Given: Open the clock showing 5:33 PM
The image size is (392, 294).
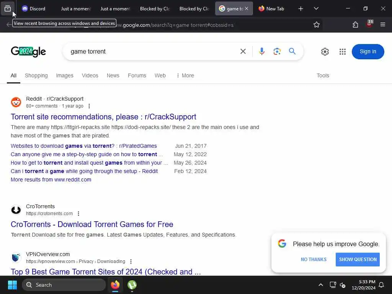Looking at the screenshot, I should click(x=364, y=285).
